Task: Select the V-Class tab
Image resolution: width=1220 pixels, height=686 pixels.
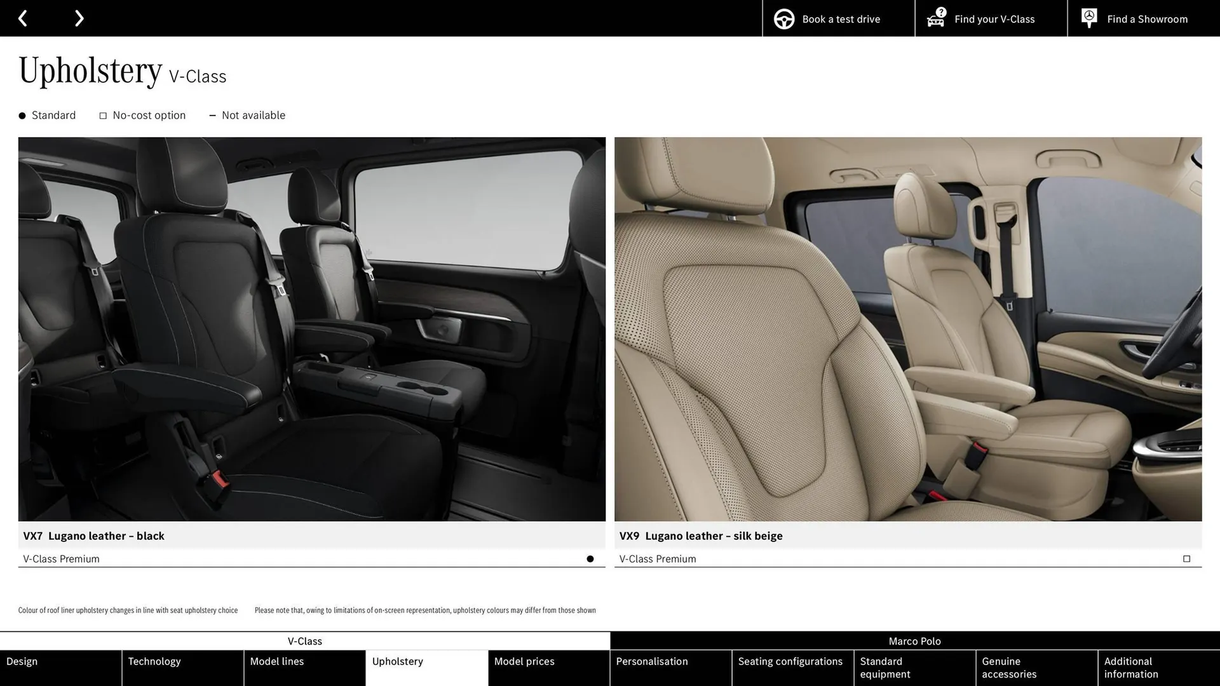Action: coord(304,641)
